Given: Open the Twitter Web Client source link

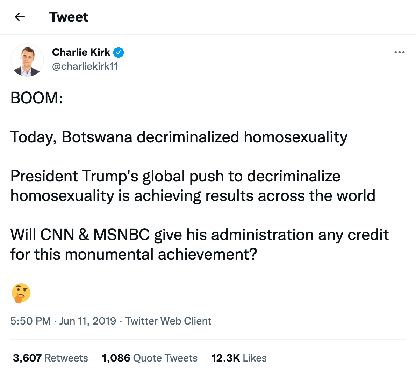Looking at the screenshot, I should point(168,321).
